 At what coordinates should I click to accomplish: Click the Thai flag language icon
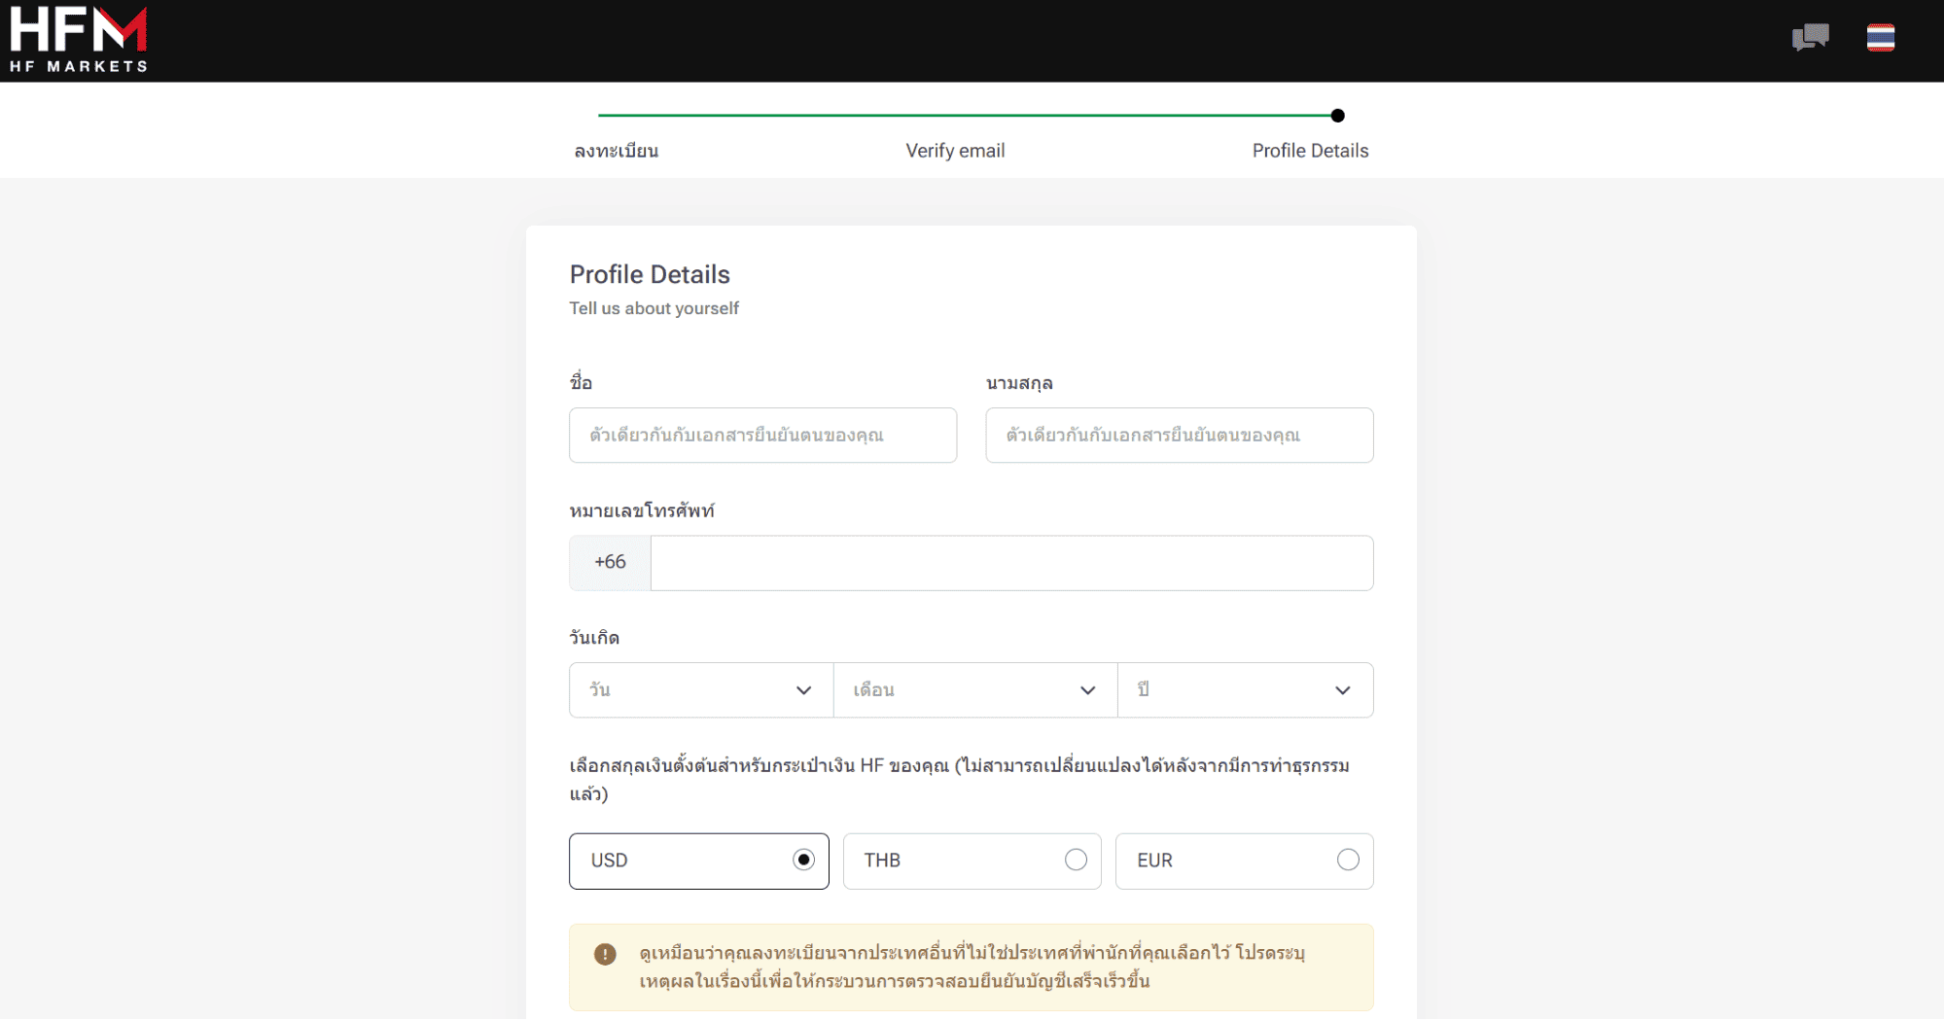(1880, 38)
